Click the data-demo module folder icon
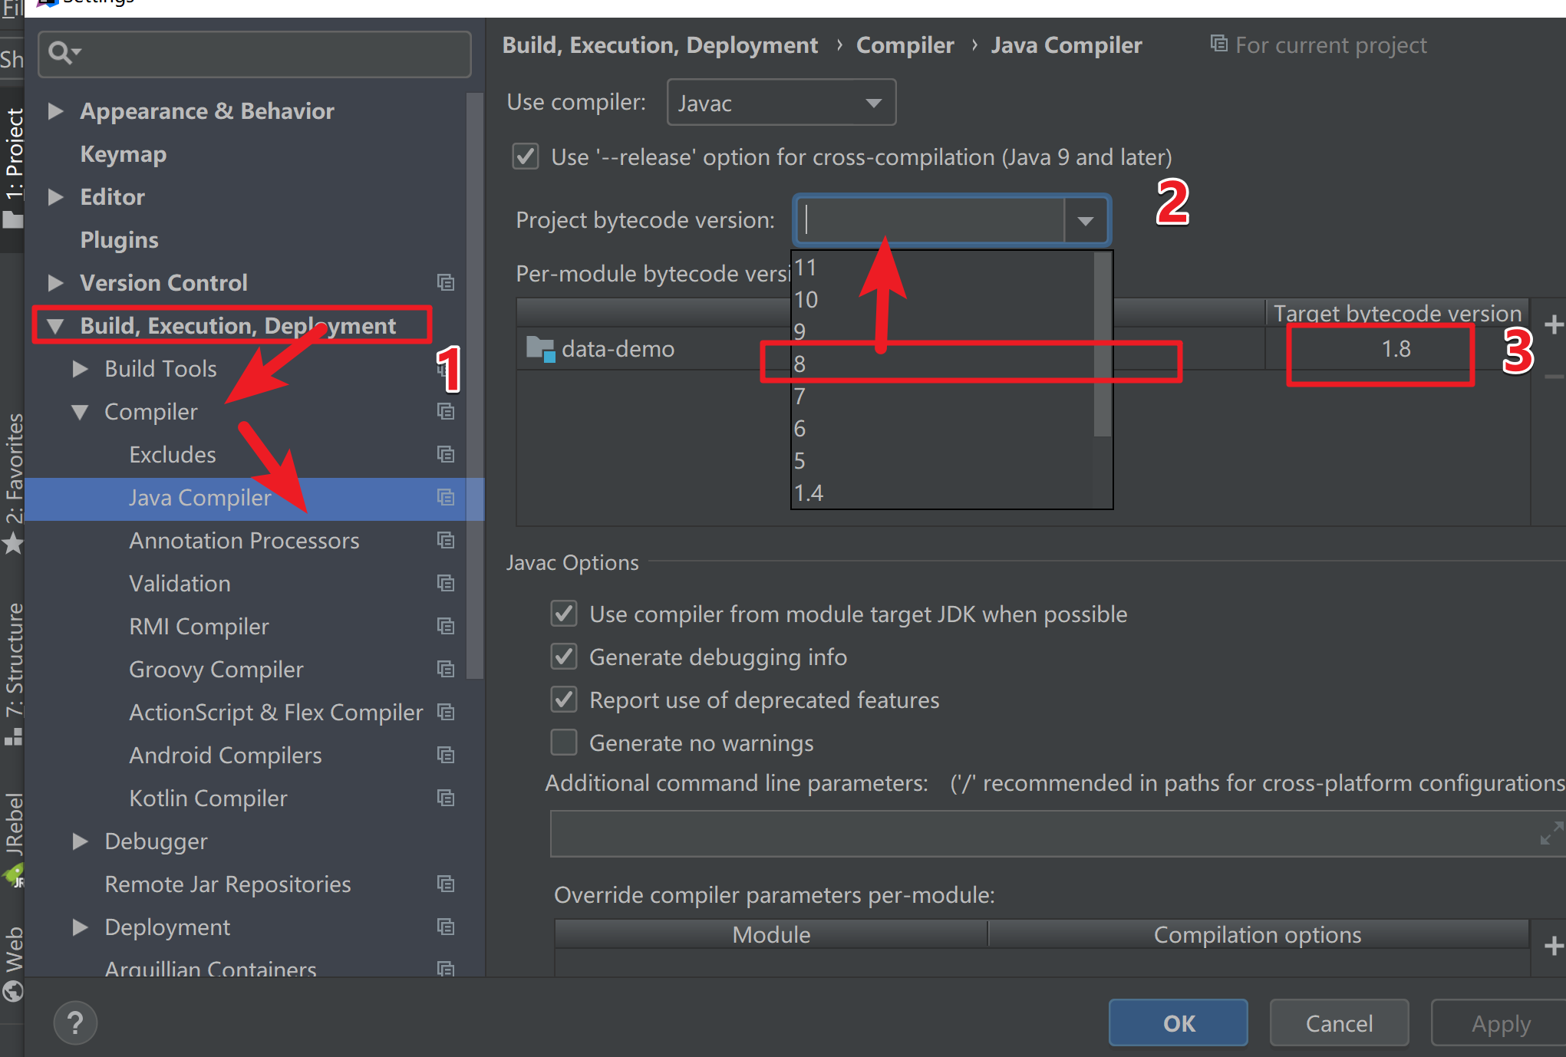This screenshot has width=1566, height=1057. 540,349
